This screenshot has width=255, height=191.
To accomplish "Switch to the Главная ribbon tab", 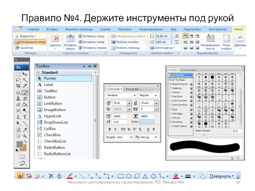I will click(33, 29).
